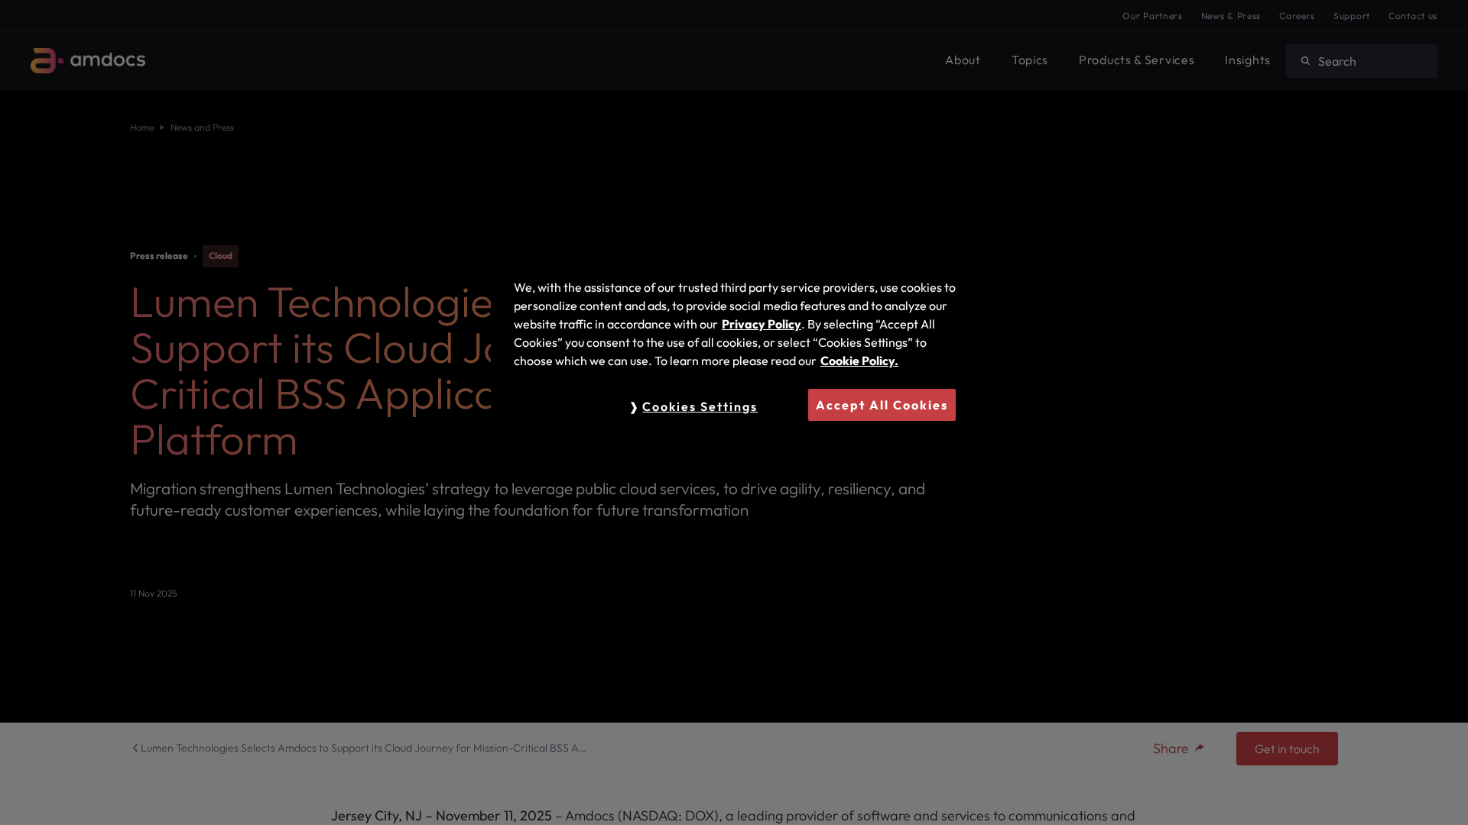Go to Our Partners page

click(1151, 16)
